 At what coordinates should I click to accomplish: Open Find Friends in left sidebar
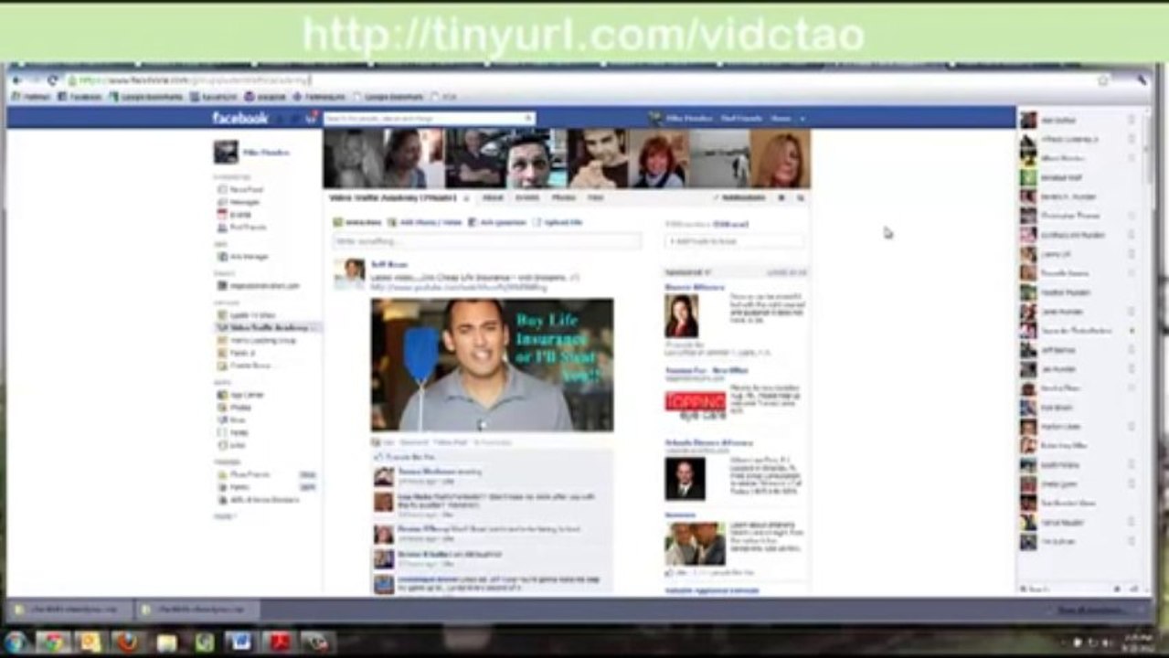pyautogui.click(x=243, y=227)
